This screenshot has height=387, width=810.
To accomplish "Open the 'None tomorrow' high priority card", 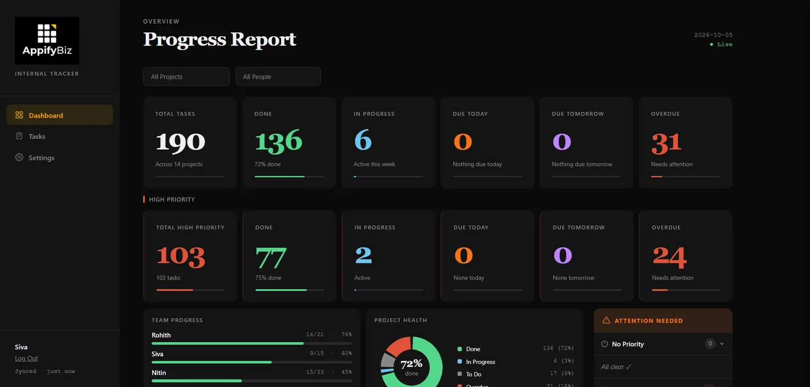I will click(x=586, y=256).
